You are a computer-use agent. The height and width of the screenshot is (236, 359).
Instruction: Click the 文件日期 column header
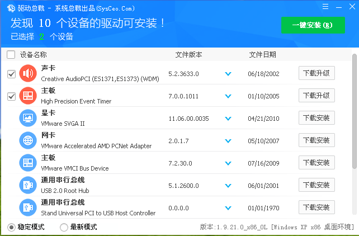[x=263, y=55]
